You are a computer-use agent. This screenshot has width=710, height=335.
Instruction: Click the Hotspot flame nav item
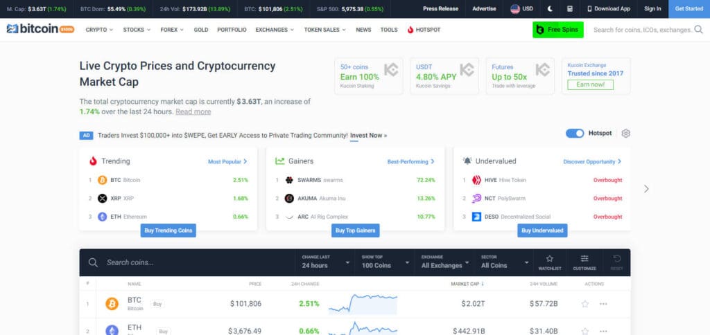[x=424, y=30]
